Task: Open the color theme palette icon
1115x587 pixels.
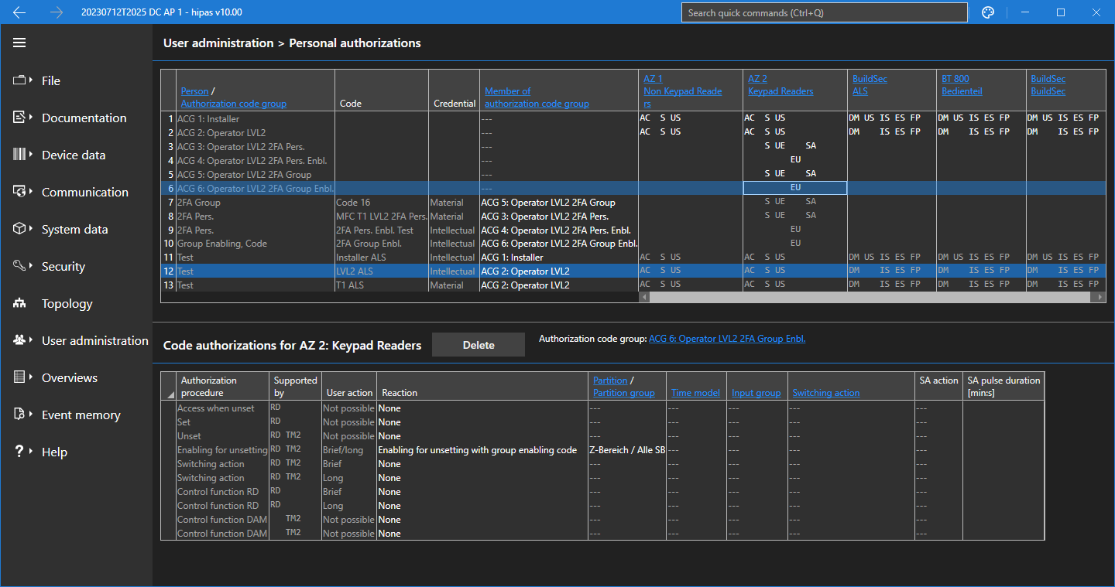Action: point(987,12)
